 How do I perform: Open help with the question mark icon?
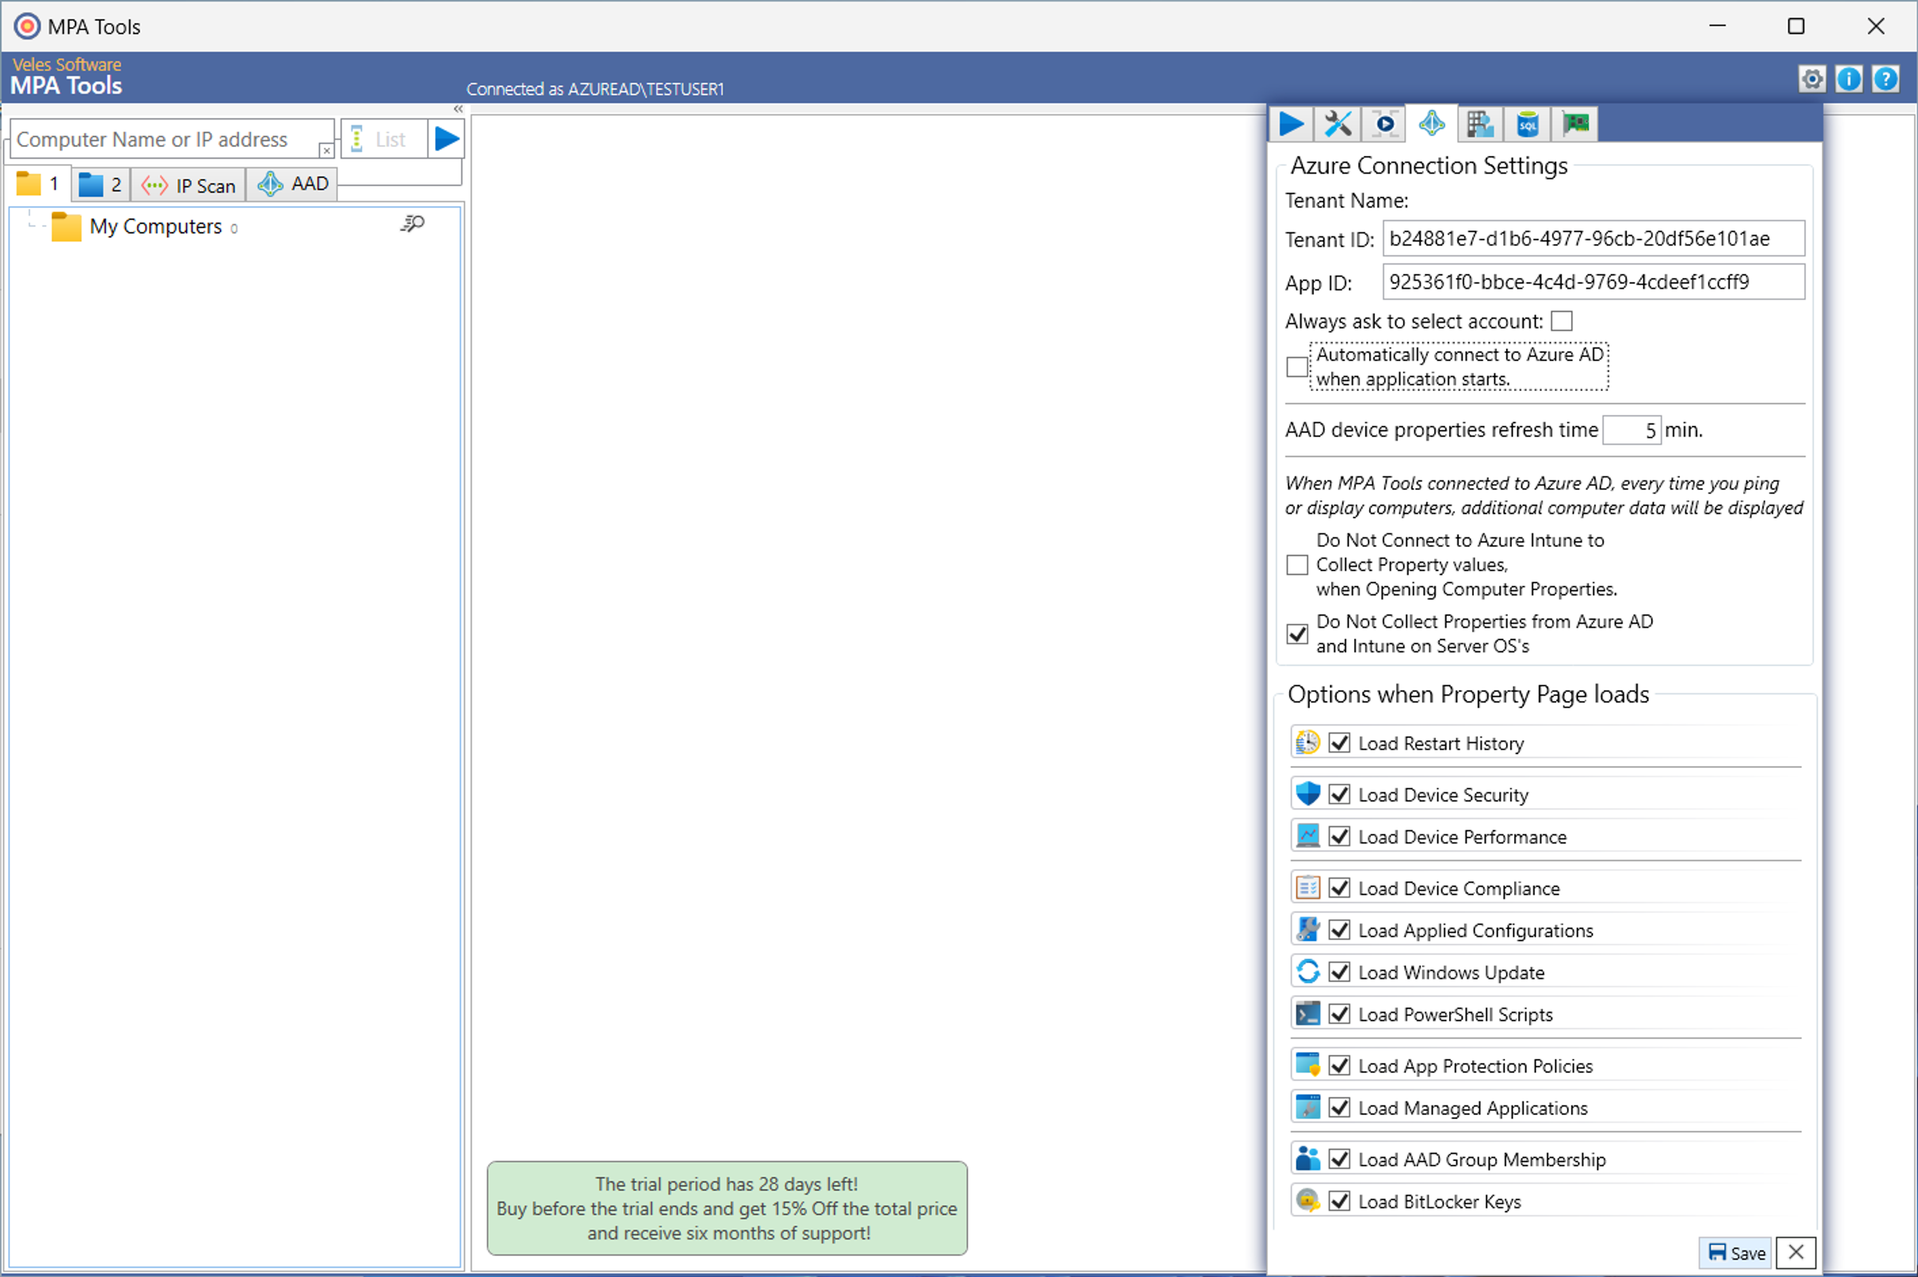coord(1886,79)
